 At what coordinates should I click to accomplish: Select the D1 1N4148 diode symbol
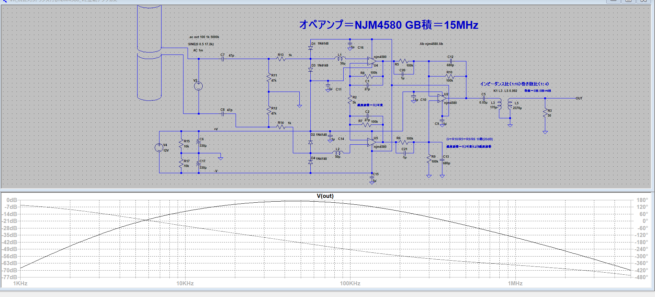[310, 48]
